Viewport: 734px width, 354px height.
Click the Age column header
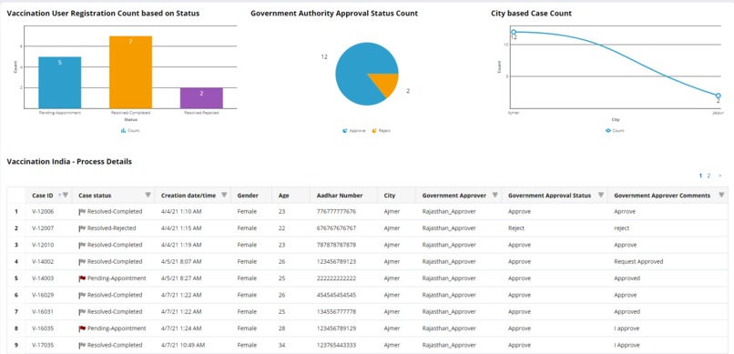[x=284, y=196]
